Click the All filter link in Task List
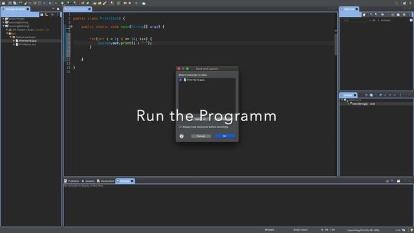 [374, 20]
